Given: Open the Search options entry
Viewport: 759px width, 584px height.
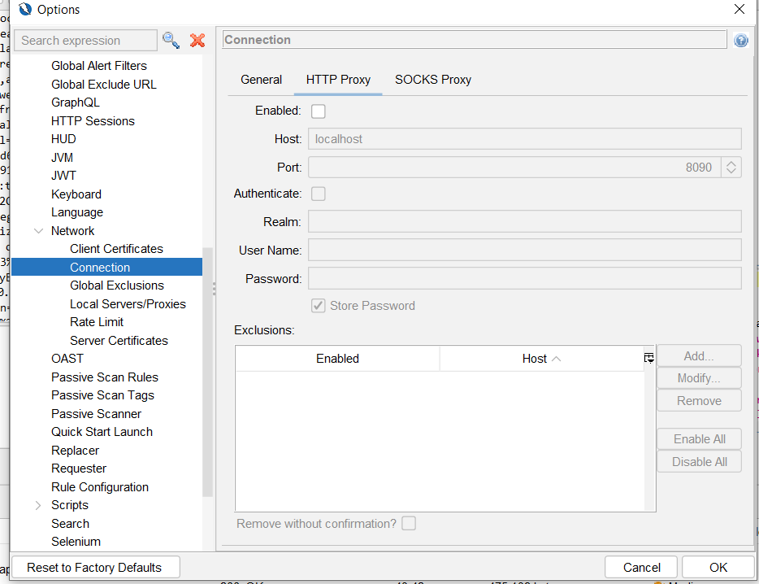Looking at the screenshot, I should (70, 524).
